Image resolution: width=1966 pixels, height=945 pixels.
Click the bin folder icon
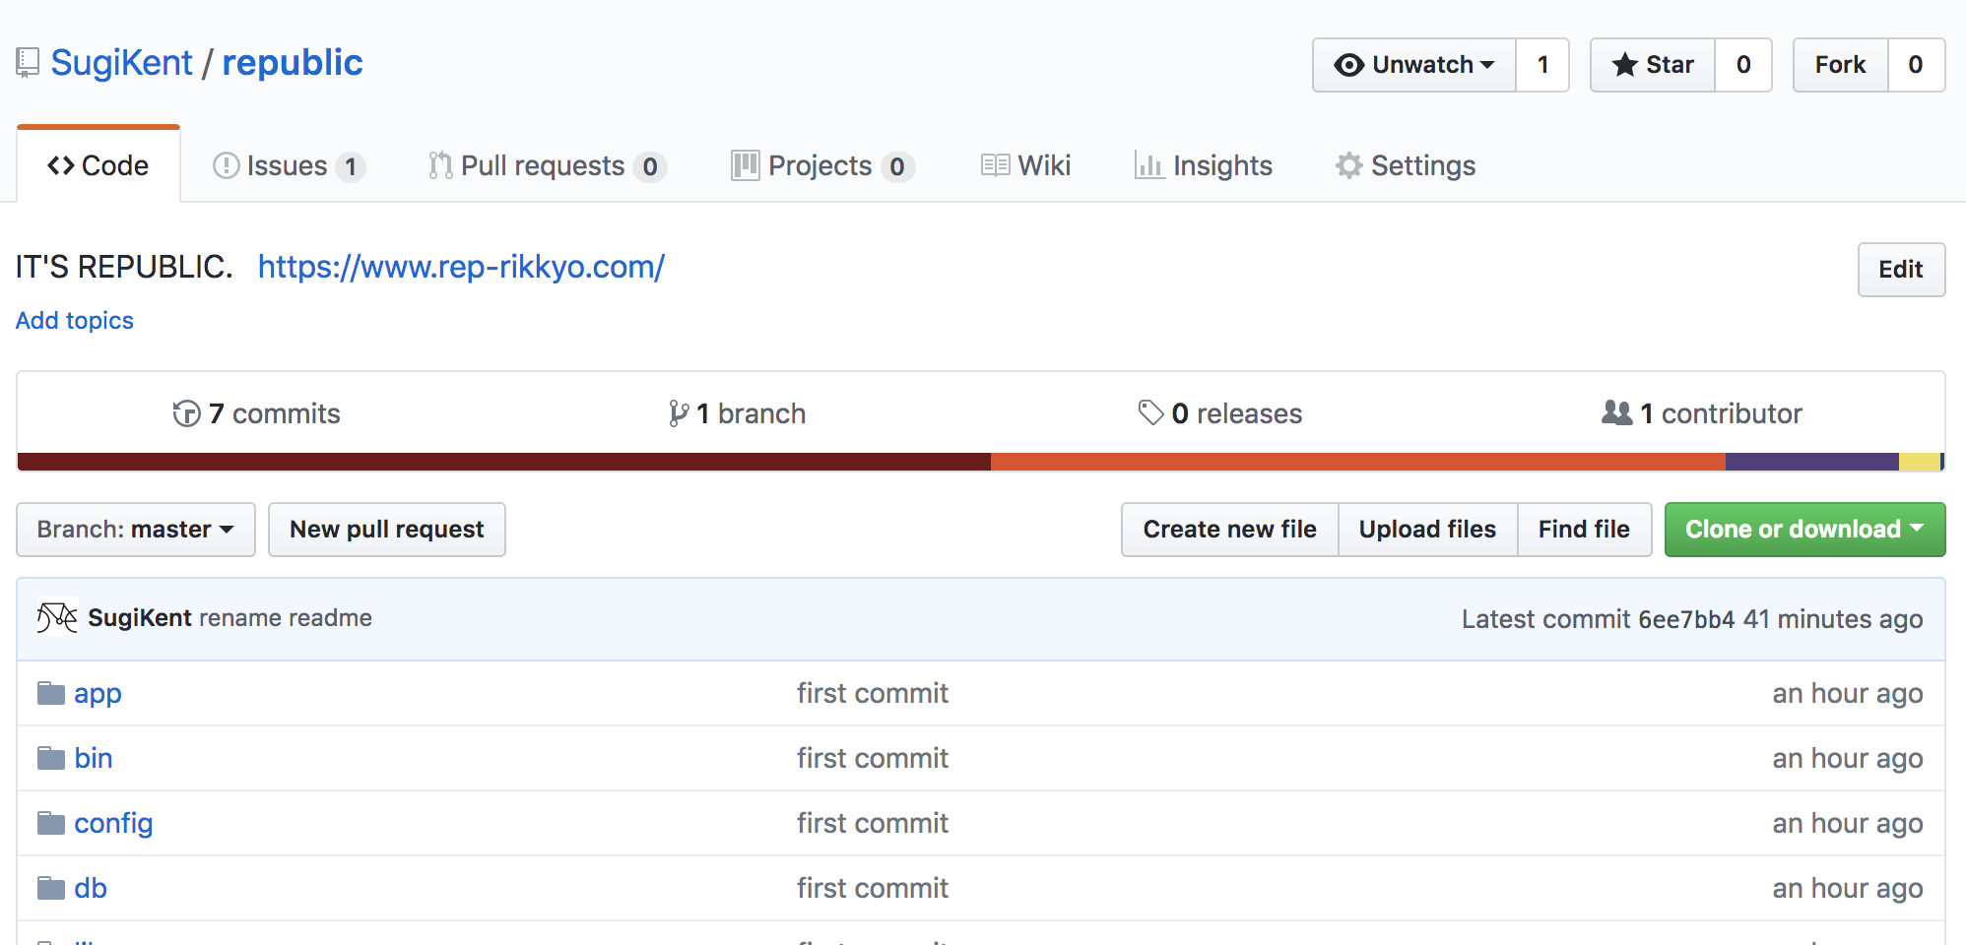point(51,759)
